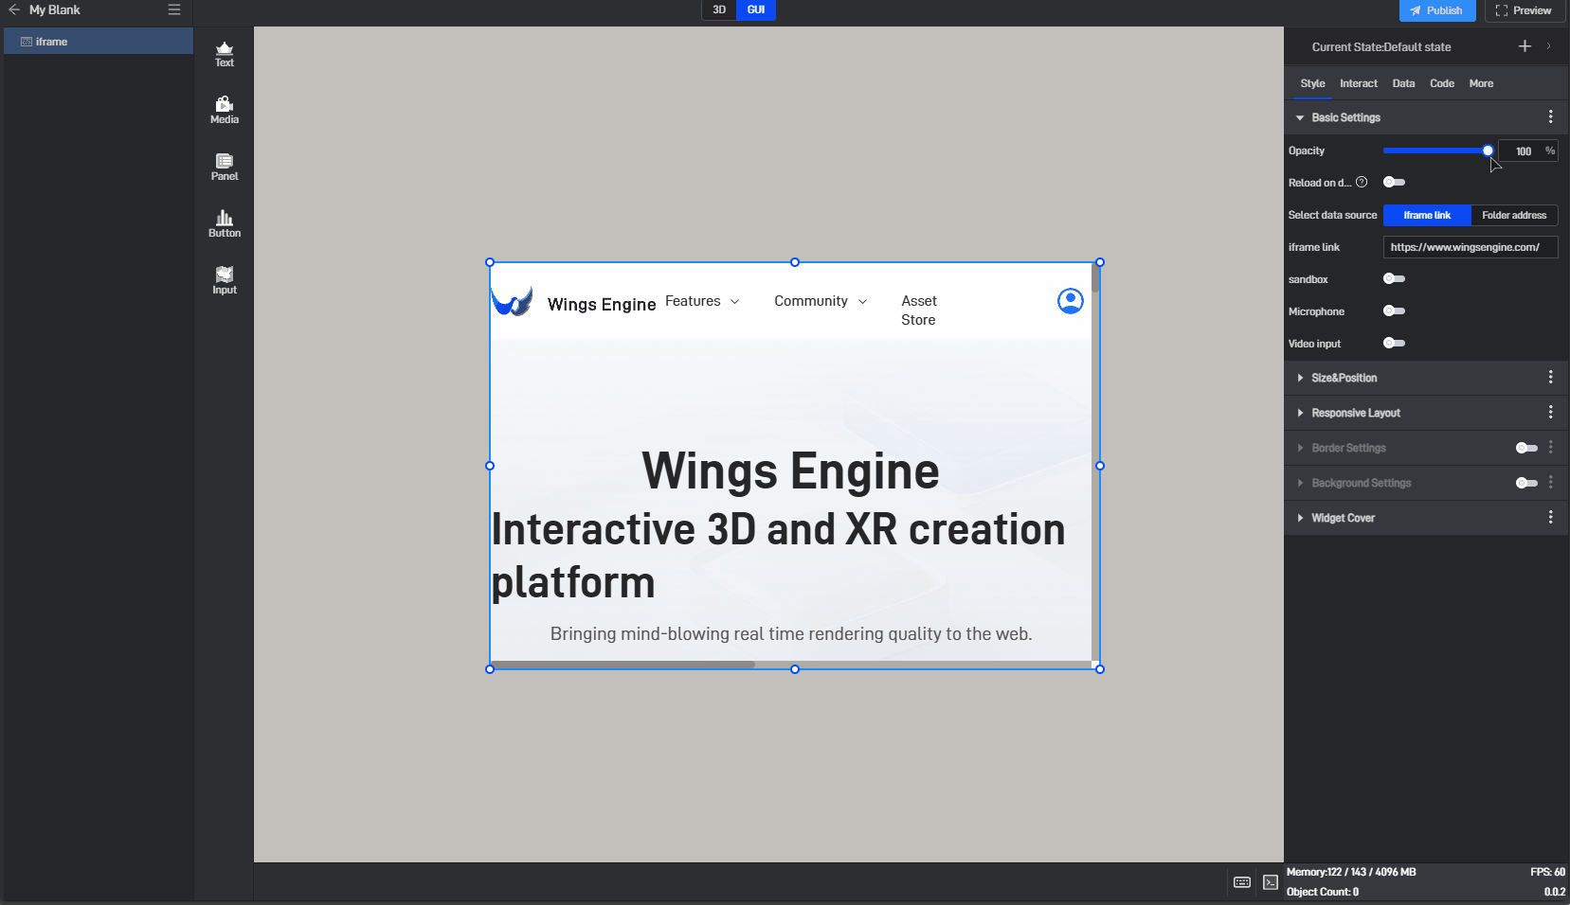Open the Code tab
The width and height of the screenshot is (1570, 905).
(1442, 83)
